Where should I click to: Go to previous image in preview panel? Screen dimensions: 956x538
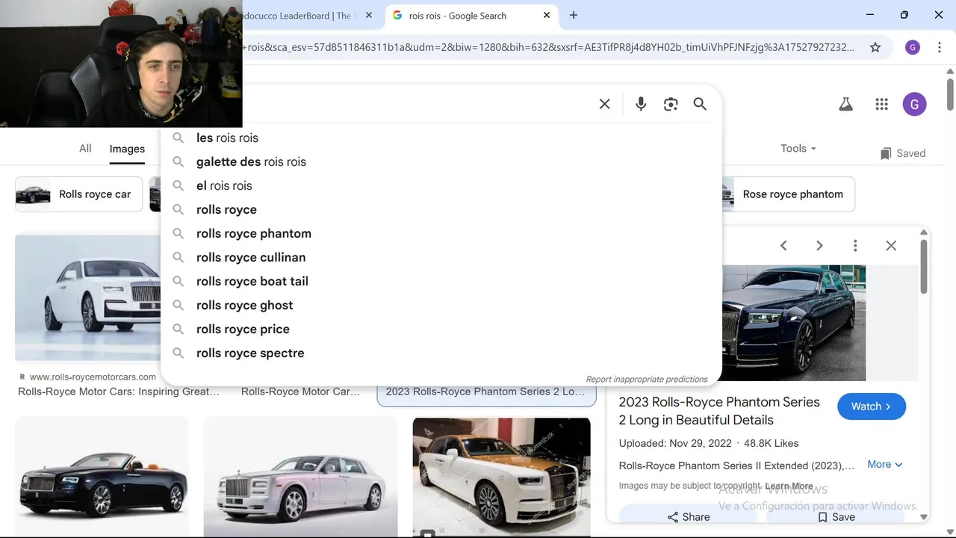tap(783, 245)
